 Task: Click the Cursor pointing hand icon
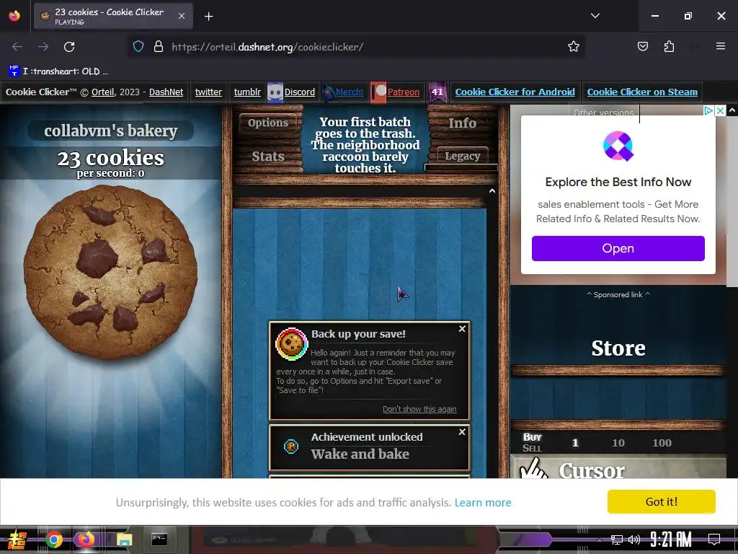(533, 468)
